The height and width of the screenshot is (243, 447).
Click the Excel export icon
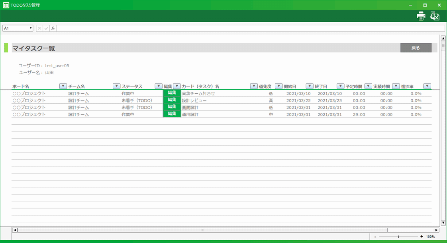tap(435, 16)
